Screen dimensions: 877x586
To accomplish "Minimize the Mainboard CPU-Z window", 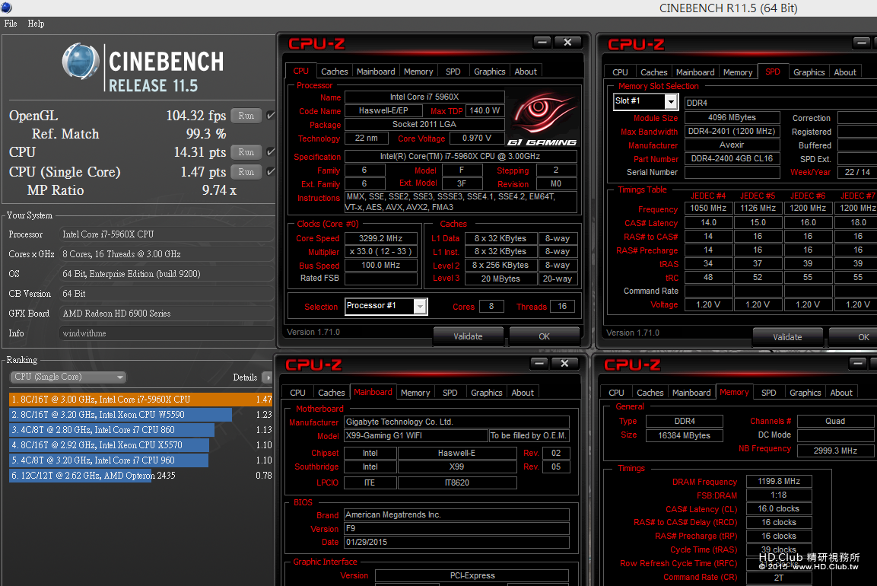I will pos(539,363).
